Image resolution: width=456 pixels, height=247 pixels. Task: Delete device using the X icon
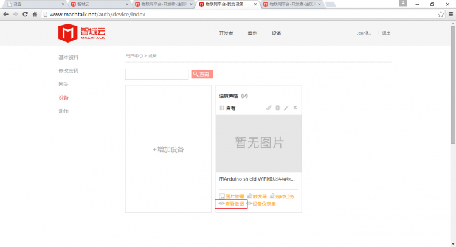[x=295, y=108]
